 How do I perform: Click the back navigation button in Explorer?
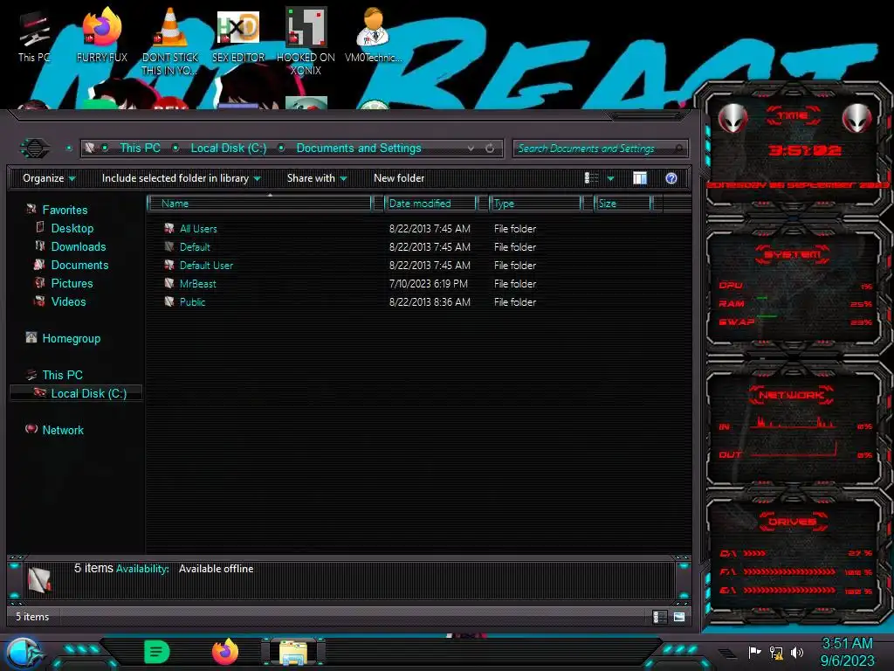tap(35, 149)
